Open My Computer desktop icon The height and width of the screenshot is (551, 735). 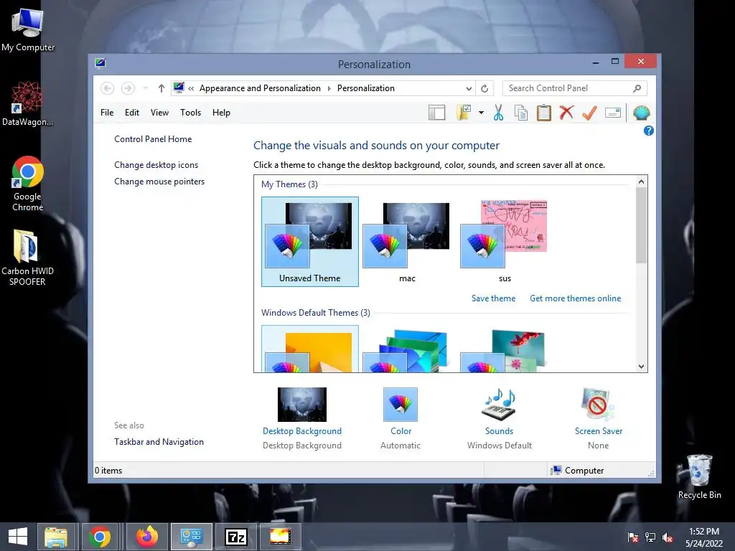28,30
